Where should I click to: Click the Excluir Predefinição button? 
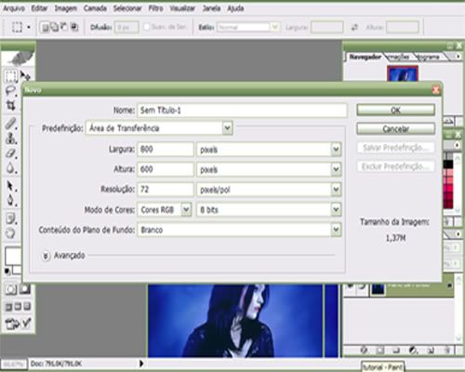[x=395, y=166]
